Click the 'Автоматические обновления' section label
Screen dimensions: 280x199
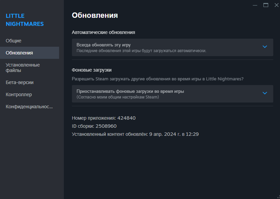[103, 32]
